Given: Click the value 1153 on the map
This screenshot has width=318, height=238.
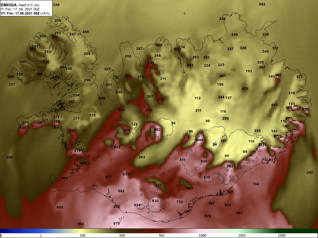Looking at the screenshot, I should click(x=262, y=145).
